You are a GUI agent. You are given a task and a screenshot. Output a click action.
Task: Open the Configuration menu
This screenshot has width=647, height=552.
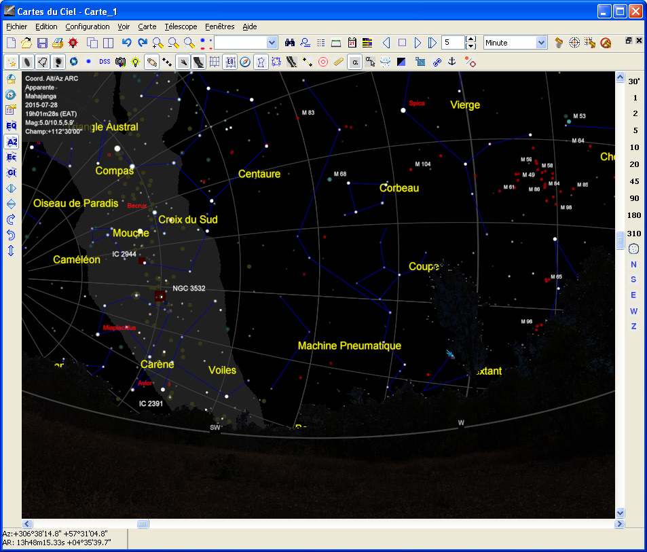pyautogui.click(x=88, y=26)
